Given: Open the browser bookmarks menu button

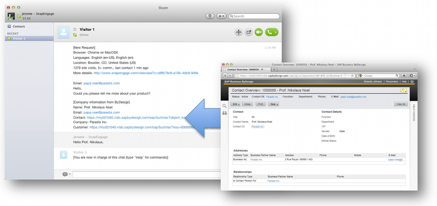Looking at the screenshot, I should pos(412,76).
